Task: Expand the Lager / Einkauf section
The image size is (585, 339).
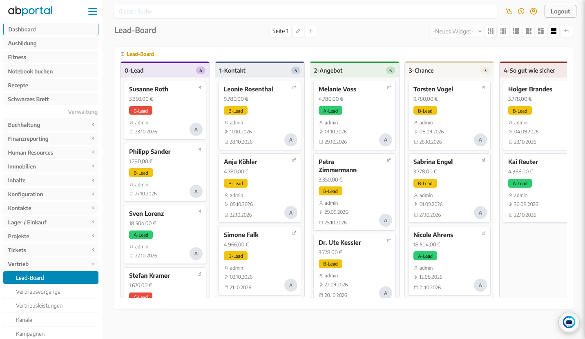Action: tap(51, 222)
